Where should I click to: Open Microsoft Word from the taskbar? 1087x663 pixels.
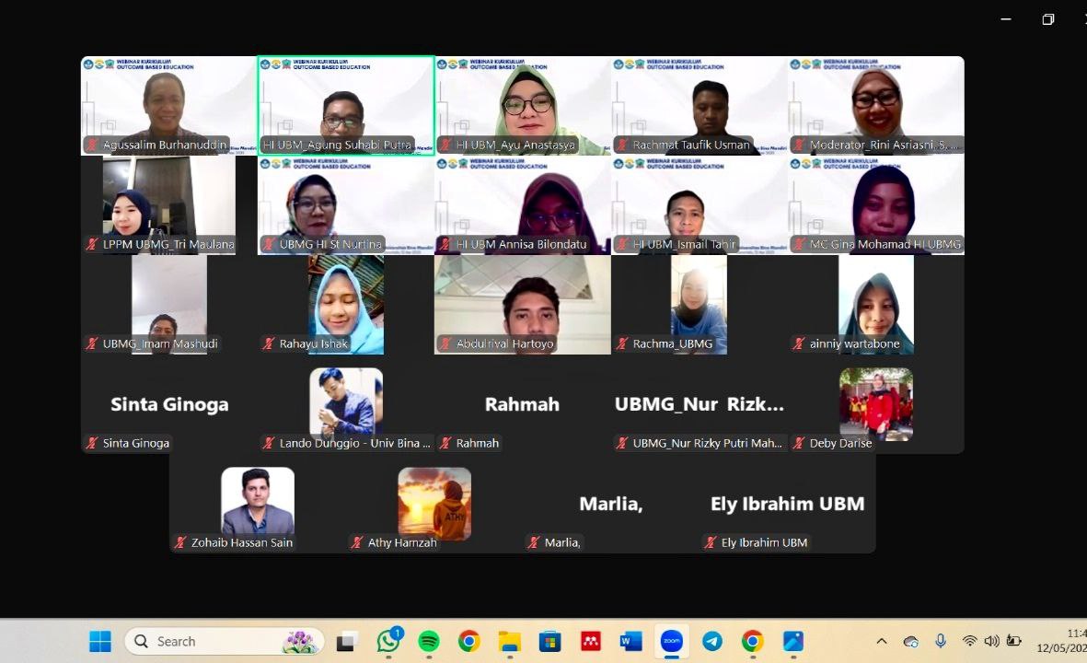pyautogui.click(x=630, y=641)
